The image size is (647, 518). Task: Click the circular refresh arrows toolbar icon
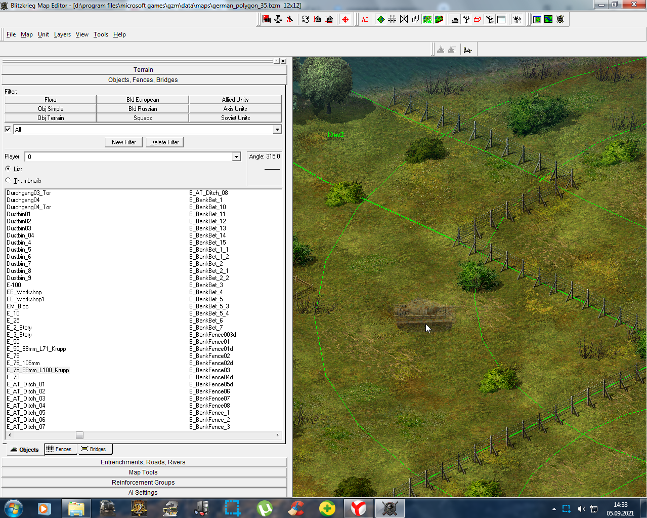pyautogui.click(x=306, y=19)
